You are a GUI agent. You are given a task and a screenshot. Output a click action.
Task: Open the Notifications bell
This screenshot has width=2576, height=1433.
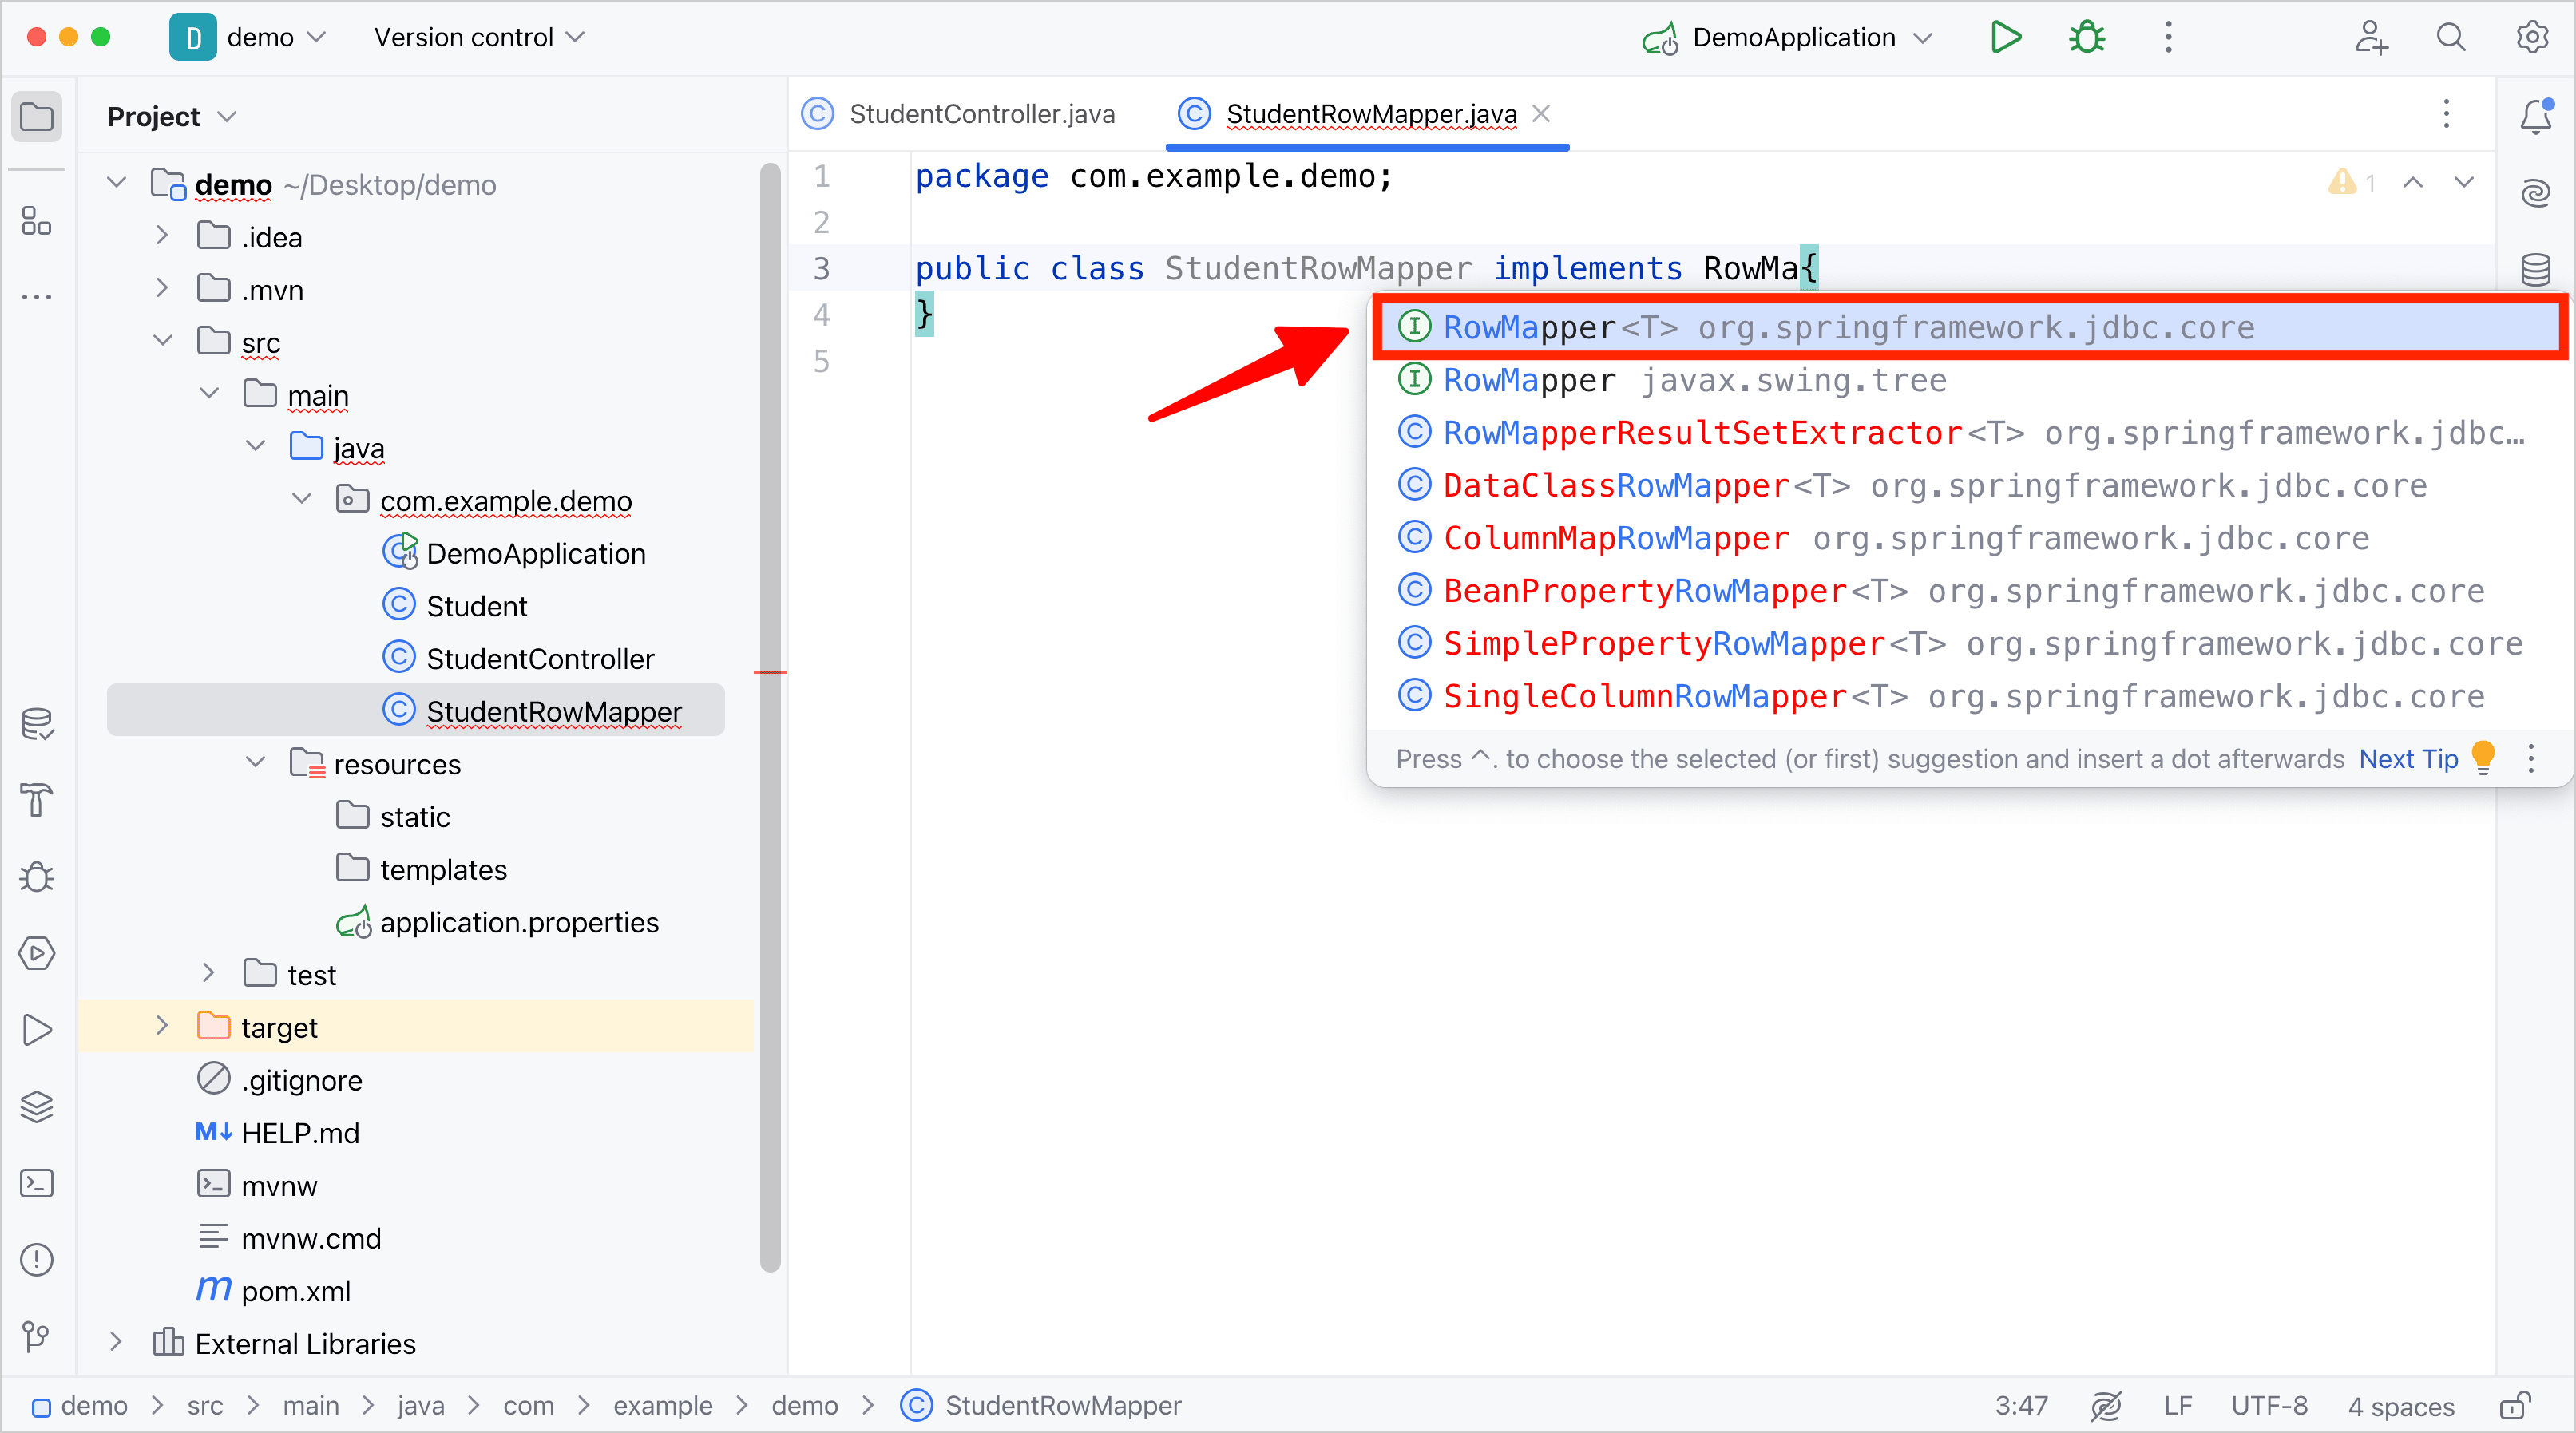pos(2536,117)
